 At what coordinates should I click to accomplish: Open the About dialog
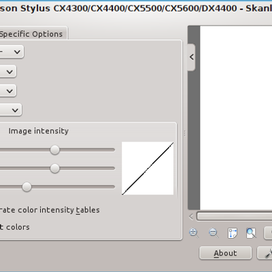(x=225, y=253)
